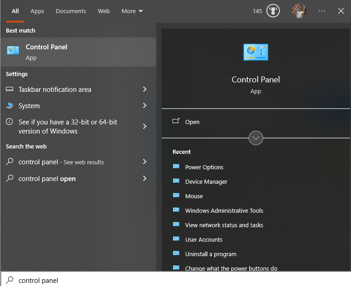Click the user profile picture
351x286 pixels.
coord(299,11)
